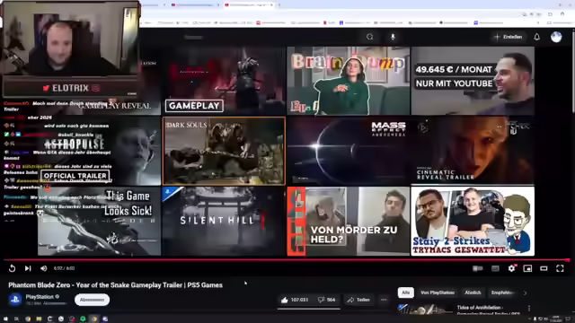Open the Brain Dump video thumbnail
575x323 pixels.
click(349, 81)
